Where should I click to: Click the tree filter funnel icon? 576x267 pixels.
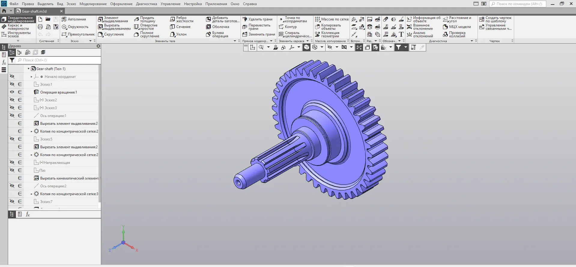pyautogui.click(x=12, y=60)
